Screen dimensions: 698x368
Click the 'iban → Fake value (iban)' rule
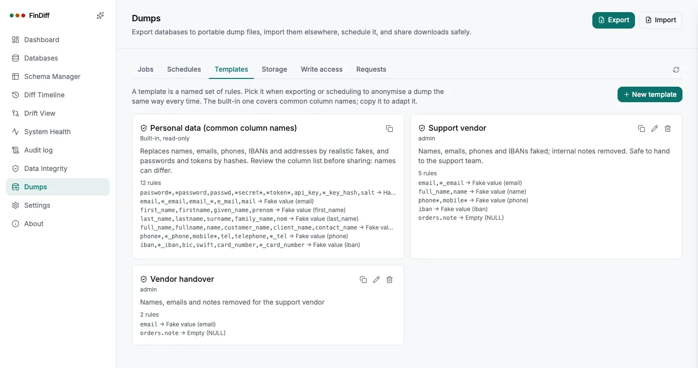click(x=453, y=209)
